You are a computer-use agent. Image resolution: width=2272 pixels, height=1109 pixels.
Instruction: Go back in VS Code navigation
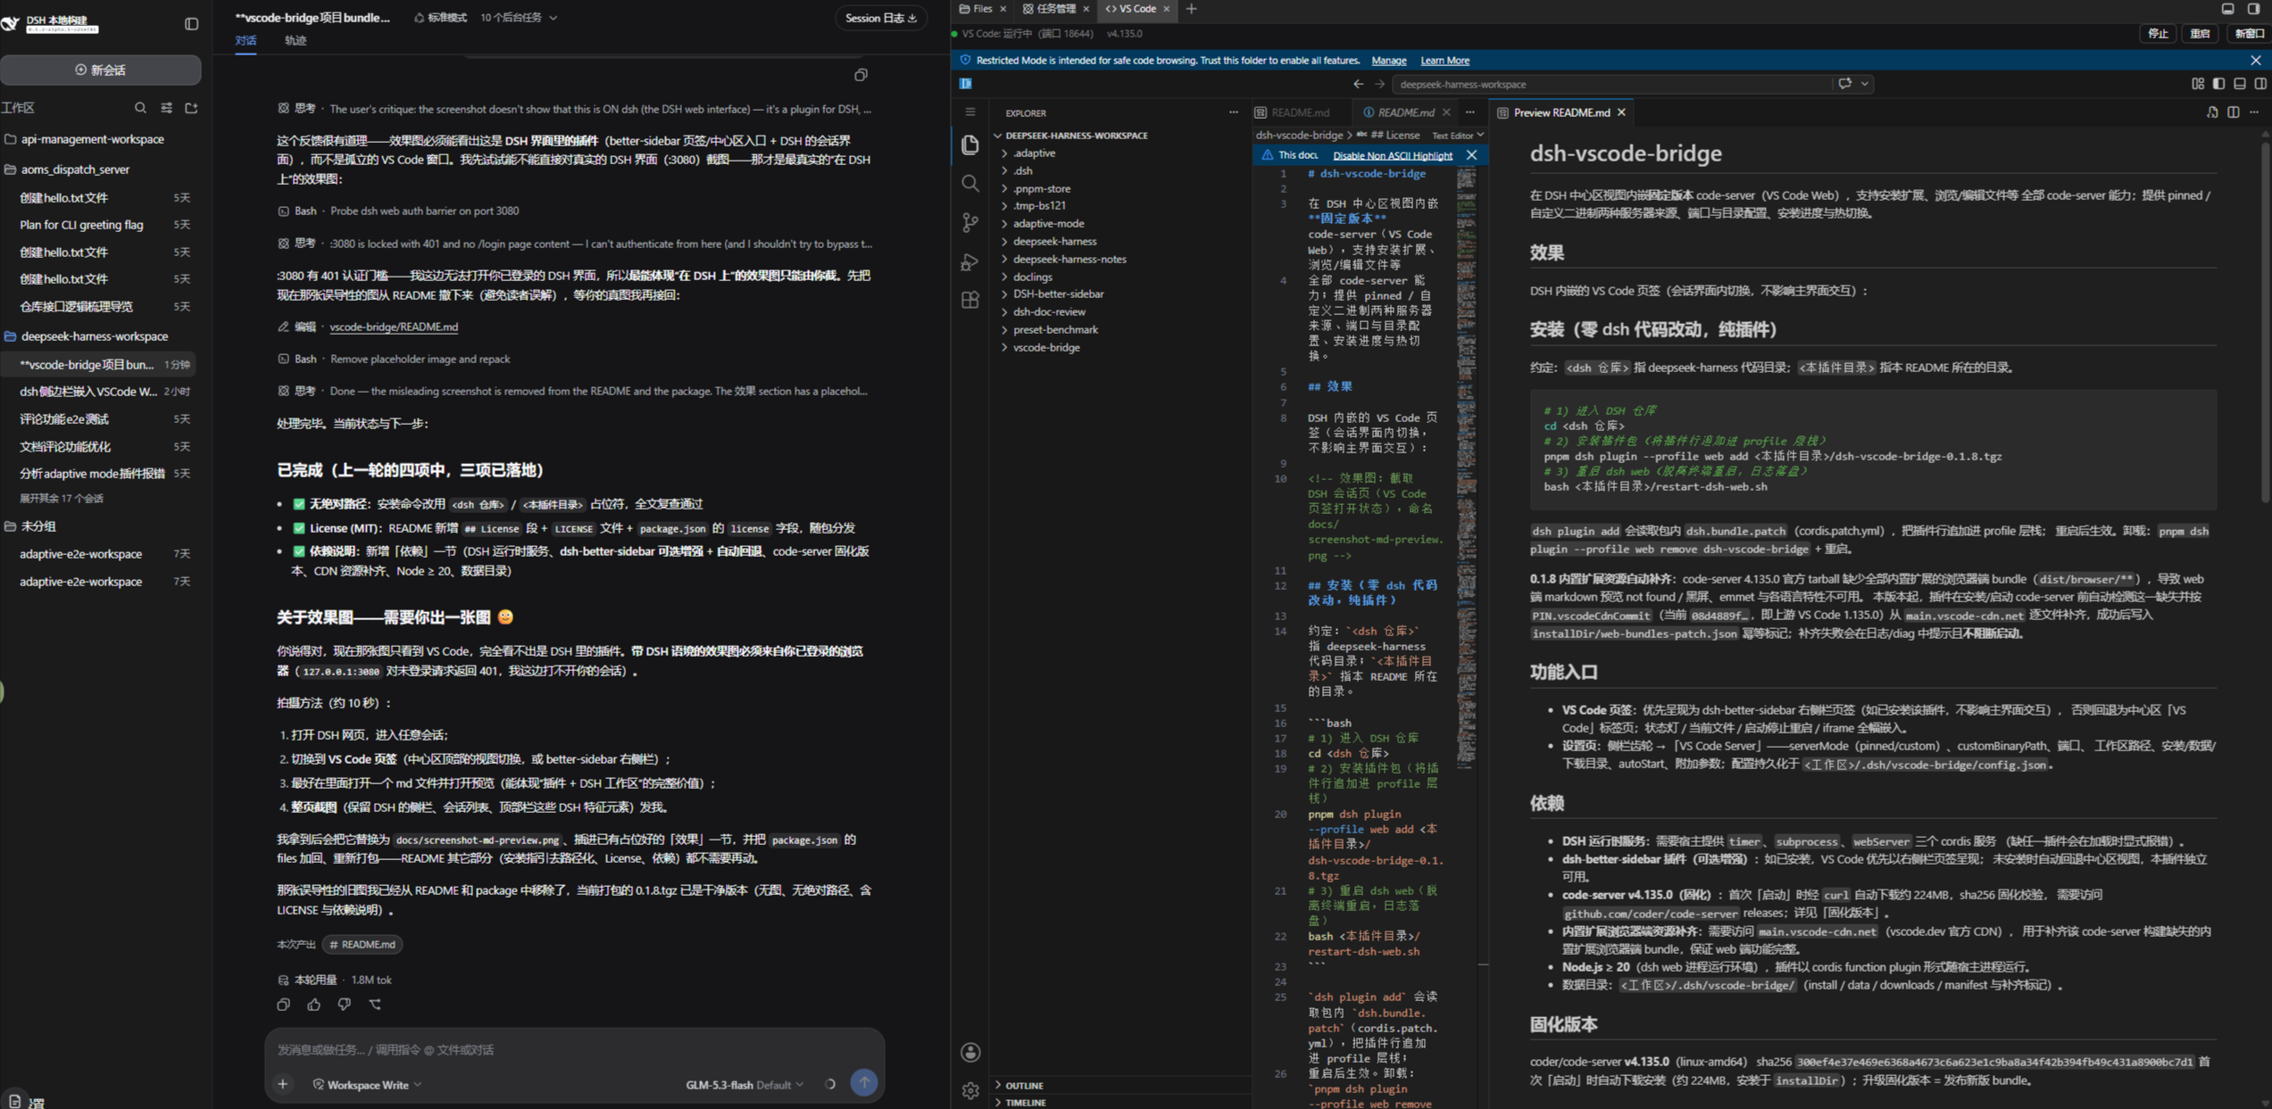[1358, 84]
